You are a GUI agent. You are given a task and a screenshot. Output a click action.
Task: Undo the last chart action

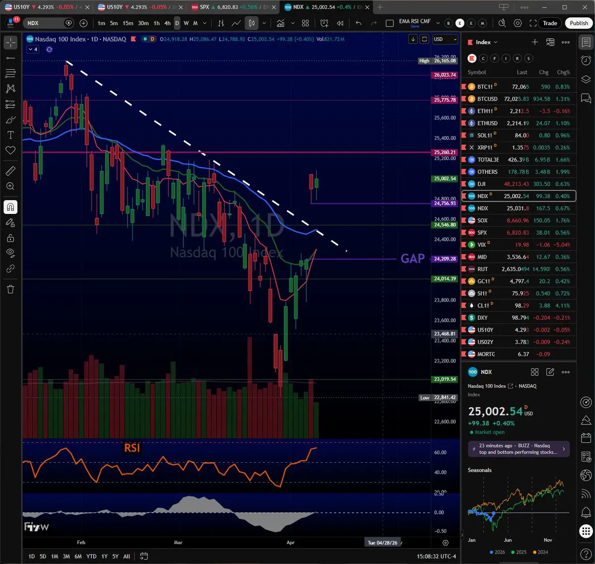tap(358, 23)
